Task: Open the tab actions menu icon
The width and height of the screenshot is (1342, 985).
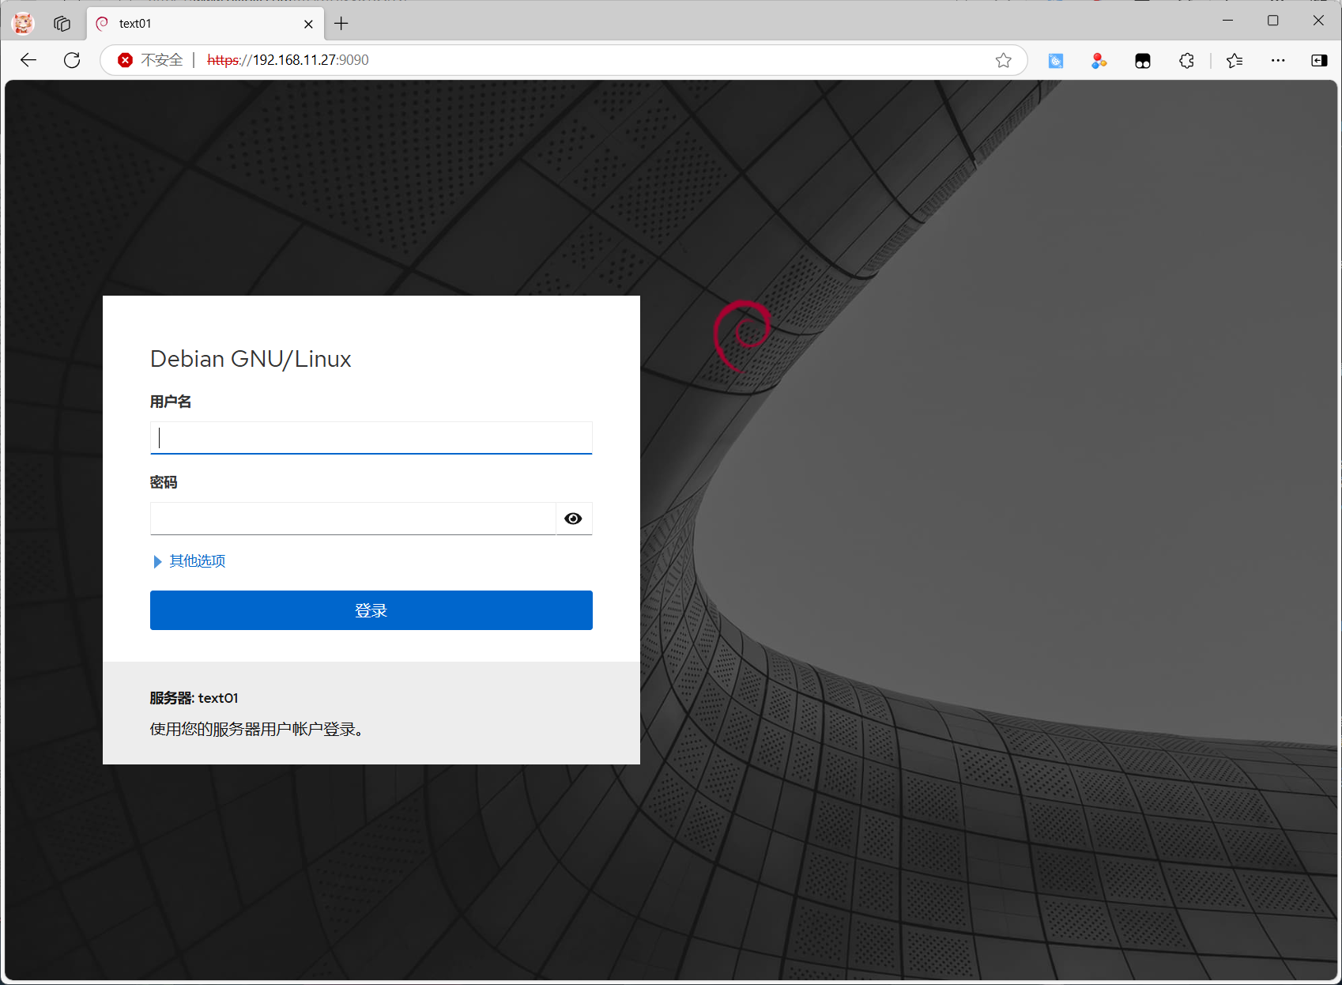Action: coord(62,24)
